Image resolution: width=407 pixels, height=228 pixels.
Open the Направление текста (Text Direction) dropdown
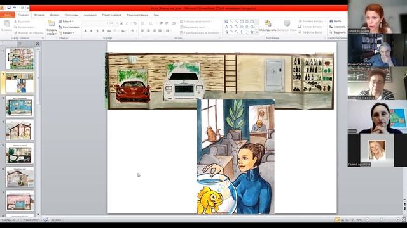(x=197, y=21)
